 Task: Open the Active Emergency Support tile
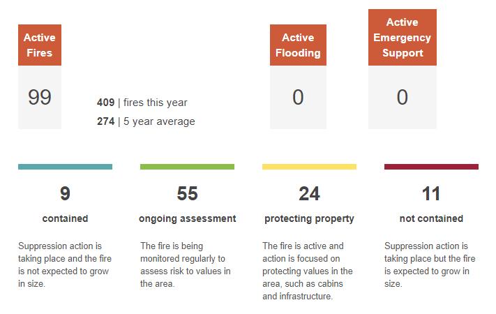tap(403, 38)
